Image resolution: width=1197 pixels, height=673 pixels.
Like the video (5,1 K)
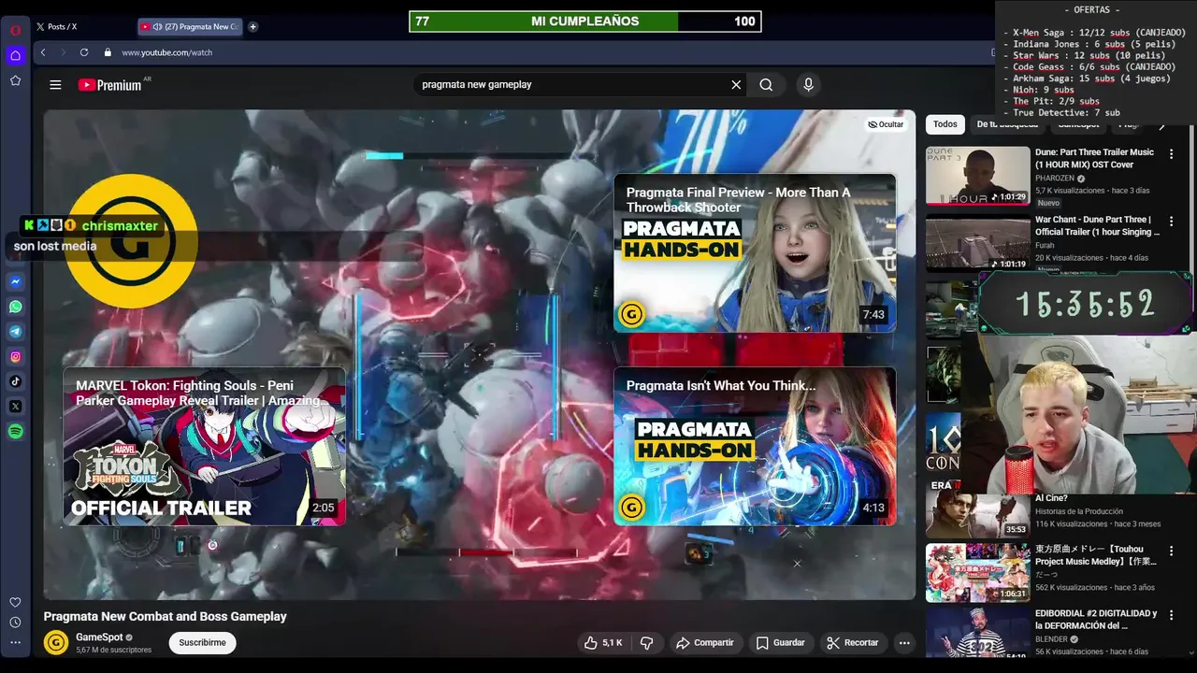[x=603, y=642]
